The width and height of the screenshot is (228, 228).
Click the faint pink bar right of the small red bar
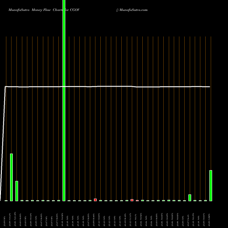click(x=137, y=201)
